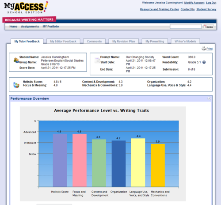This screenshot has width=221, height=205.
Task: Click the Seek search button
Action: [x=209, y=27]
